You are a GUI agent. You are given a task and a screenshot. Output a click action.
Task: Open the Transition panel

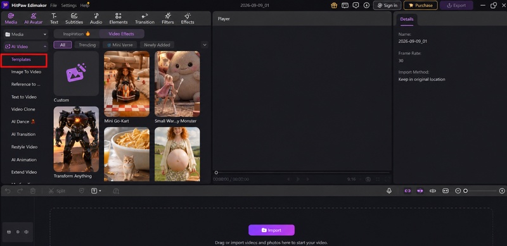[x=144, y=19]
